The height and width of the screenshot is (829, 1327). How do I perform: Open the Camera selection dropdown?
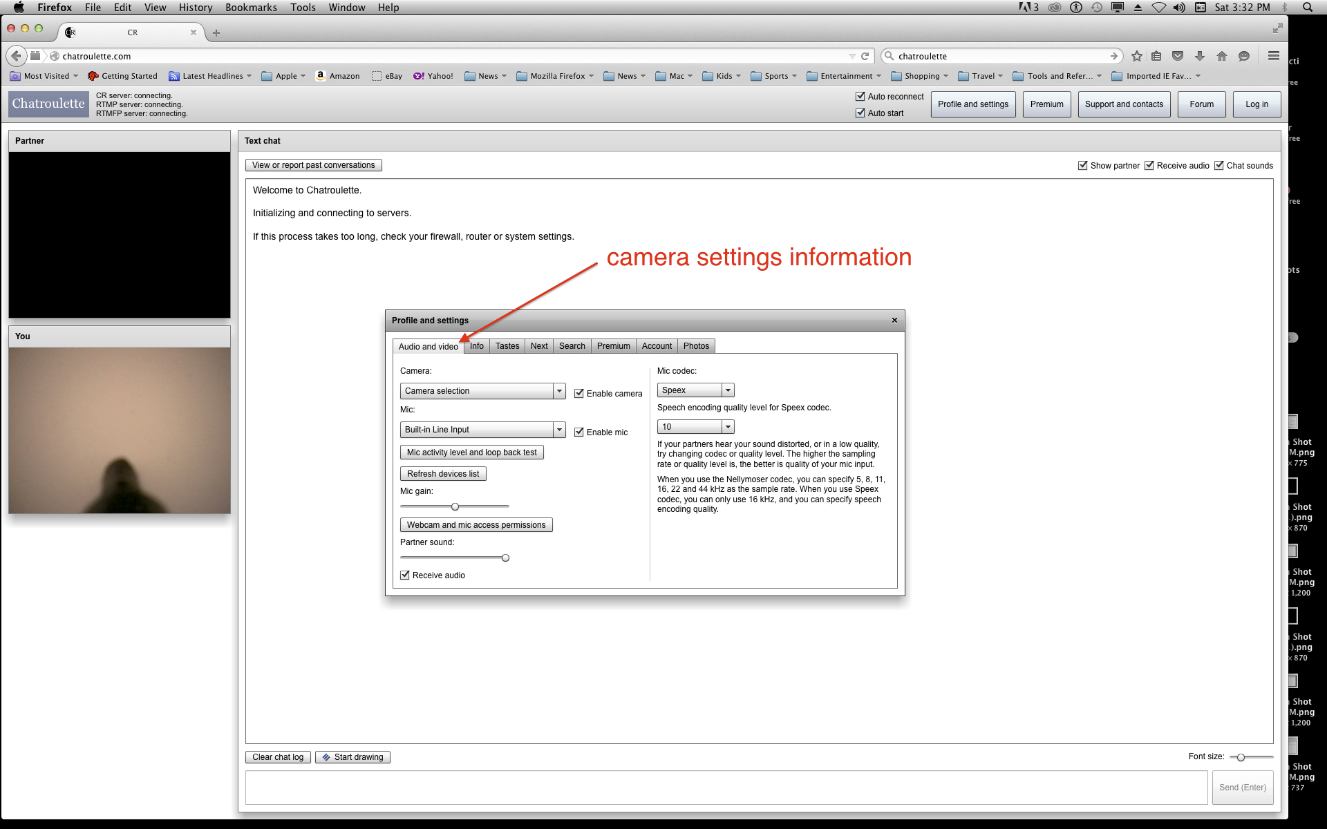(482, 391)
